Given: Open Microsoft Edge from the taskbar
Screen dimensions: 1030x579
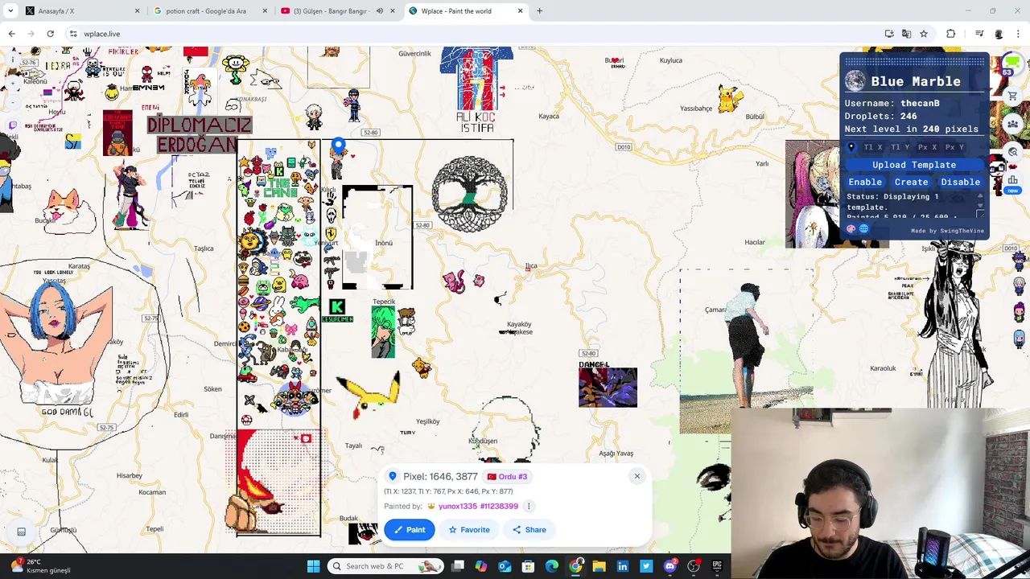Looking at the screenshot, I should tap(552, 566).
